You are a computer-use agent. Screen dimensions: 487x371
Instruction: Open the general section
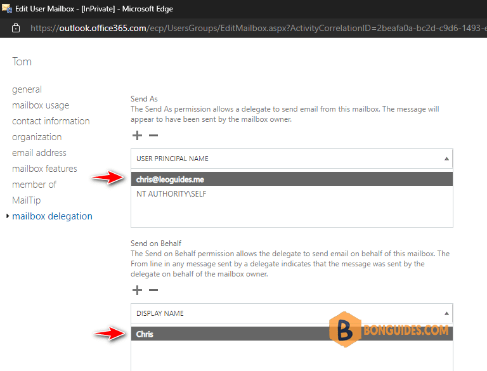(27, 89)
